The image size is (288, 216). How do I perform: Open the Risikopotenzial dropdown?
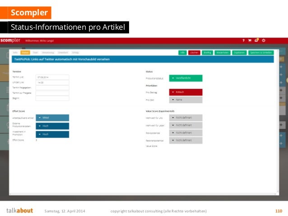[186, 133]
